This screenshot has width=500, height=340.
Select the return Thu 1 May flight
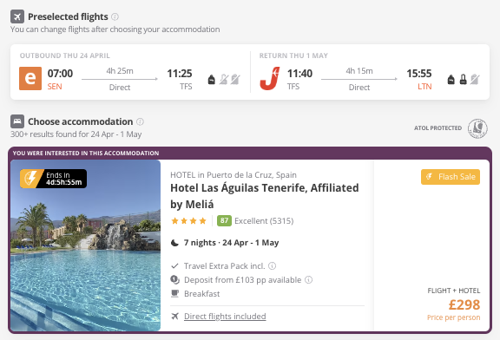[x=370, y=72]
